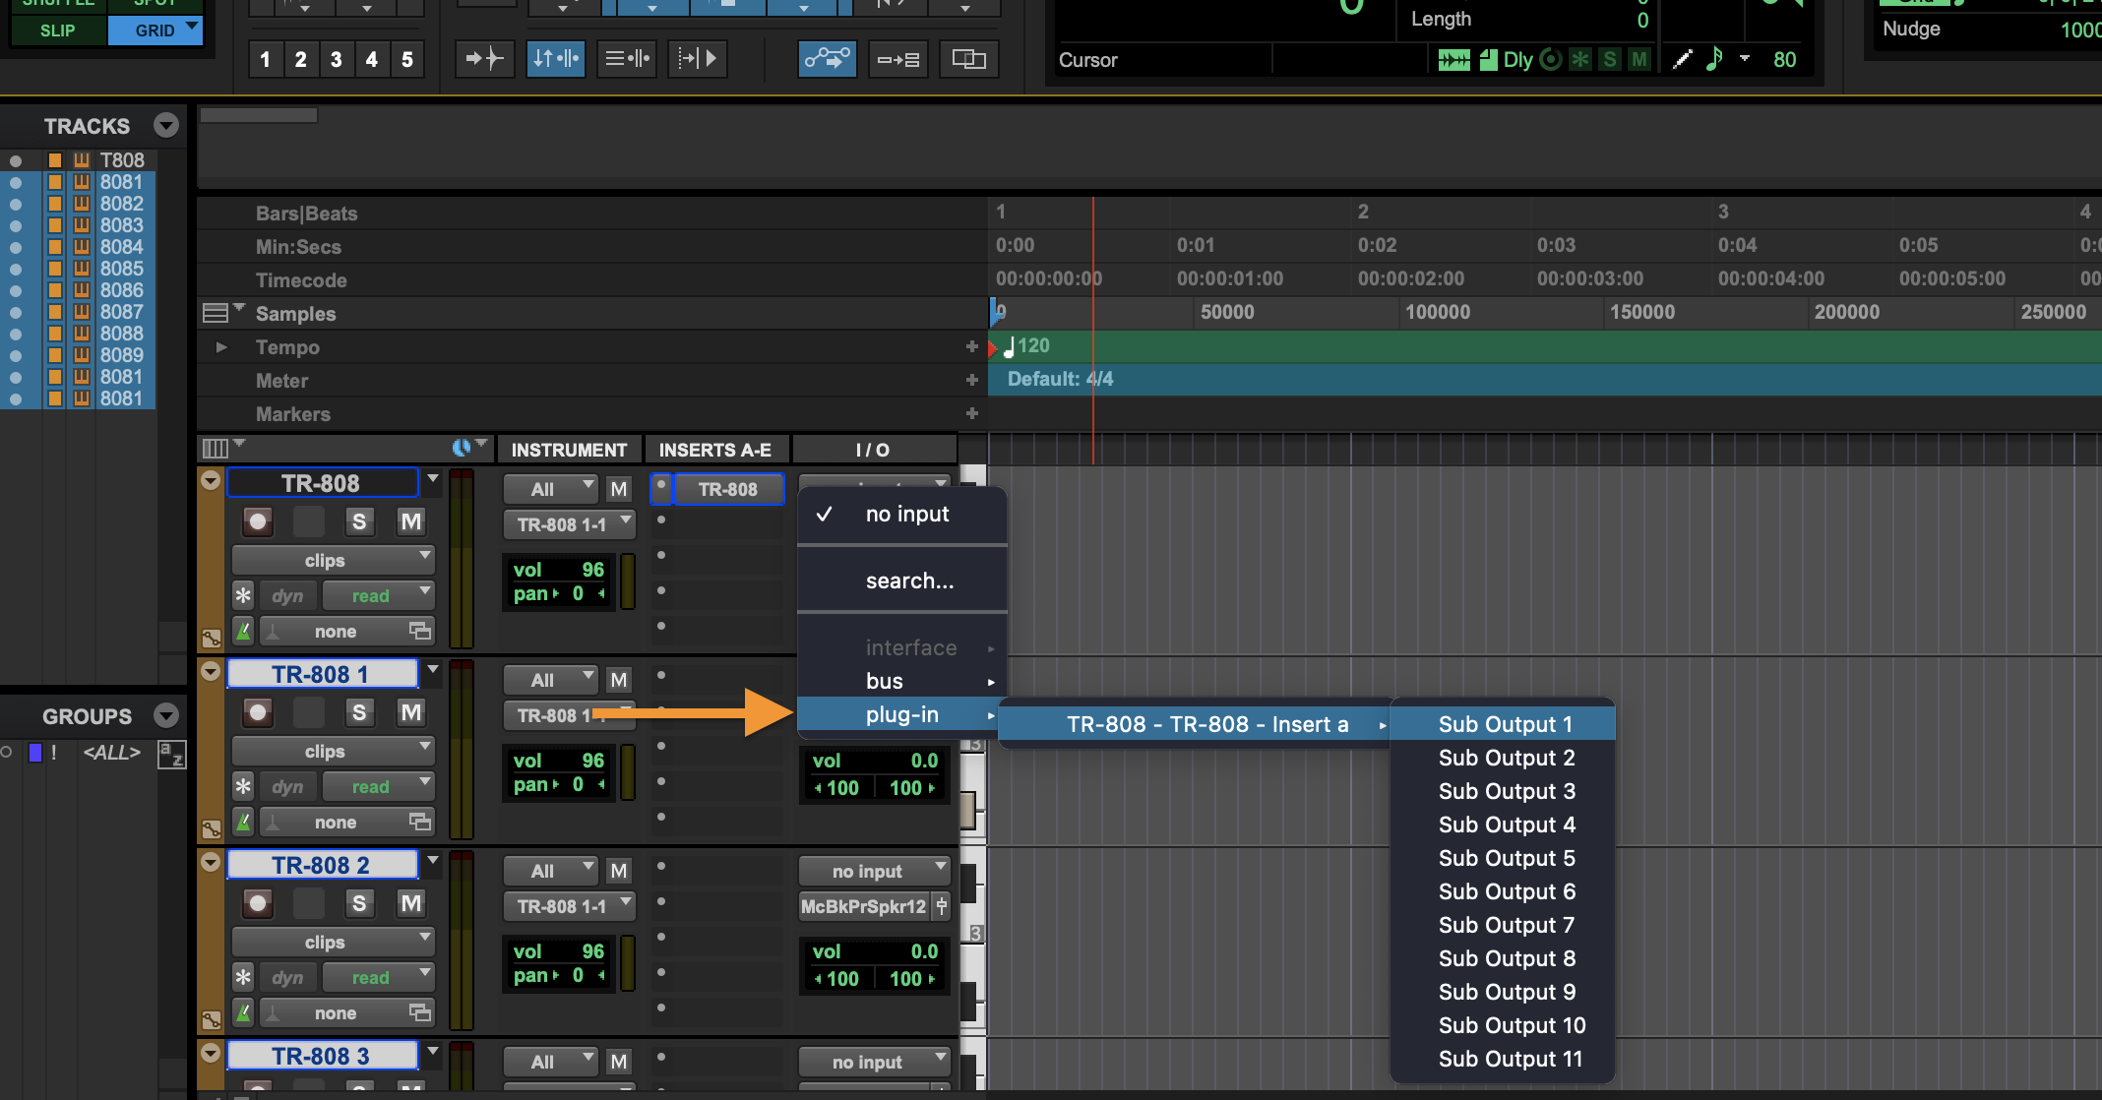Adjust the vol 0.0 output volume on TR-808 2
The width and height of the screenshot is (2102, 1100).
click(874, 951)
